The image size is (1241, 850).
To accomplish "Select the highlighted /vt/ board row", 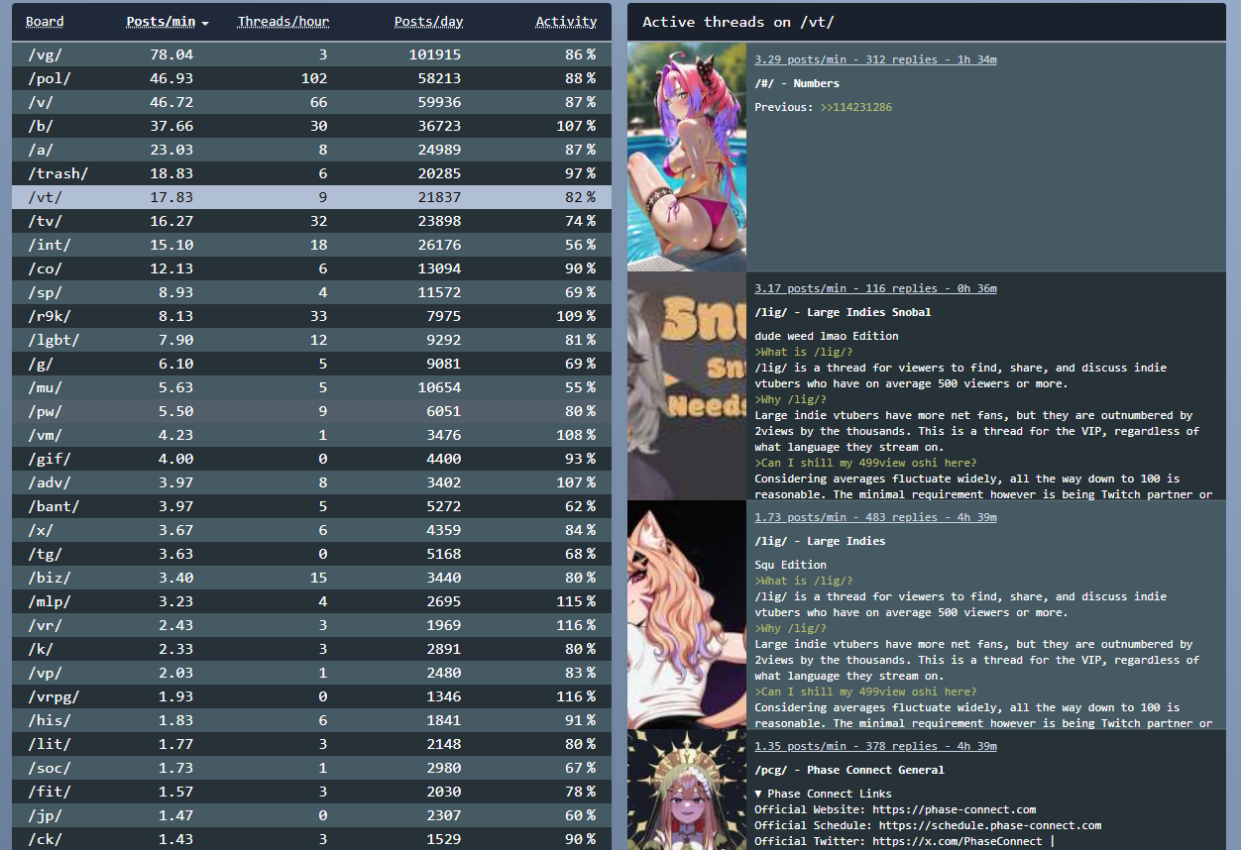I will click(x=311, y=197).
